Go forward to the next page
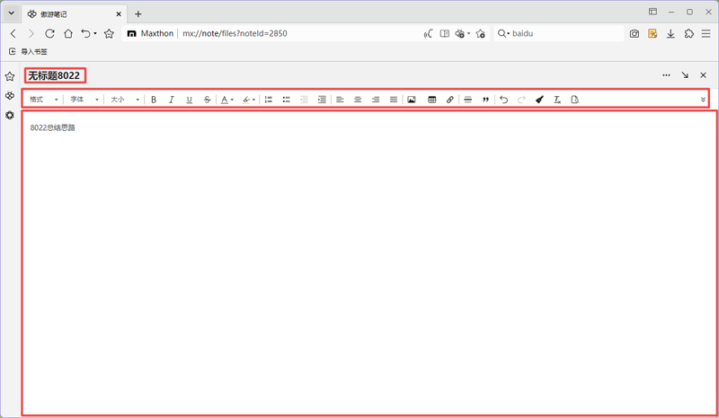719x418 pixels. click(31, 33)
